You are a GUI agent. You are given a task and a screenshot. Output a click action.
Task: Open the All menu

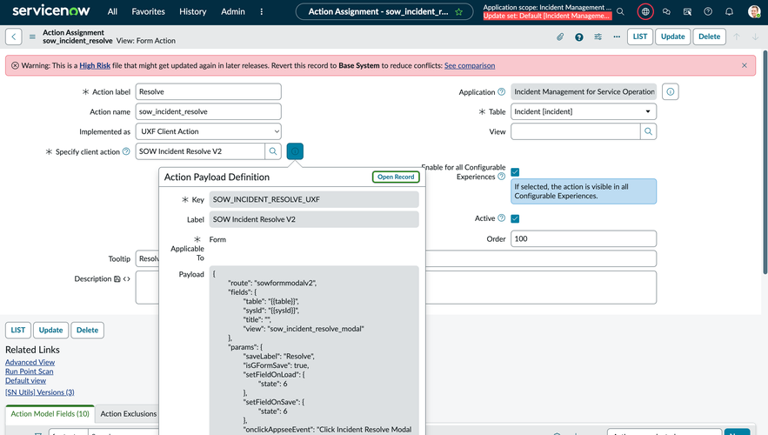click(x=113, y=11)
